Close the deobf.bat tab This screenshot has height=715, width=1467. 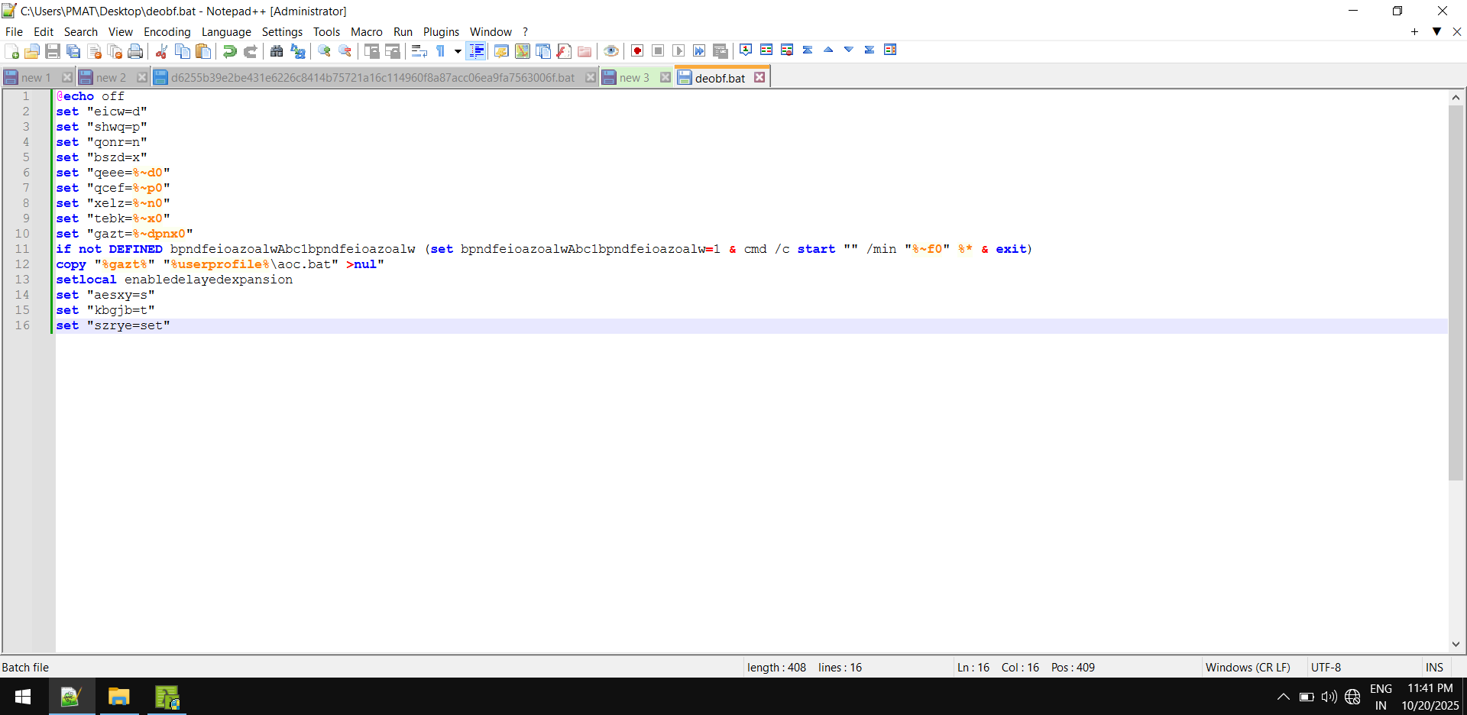click(x=759, y=77)
